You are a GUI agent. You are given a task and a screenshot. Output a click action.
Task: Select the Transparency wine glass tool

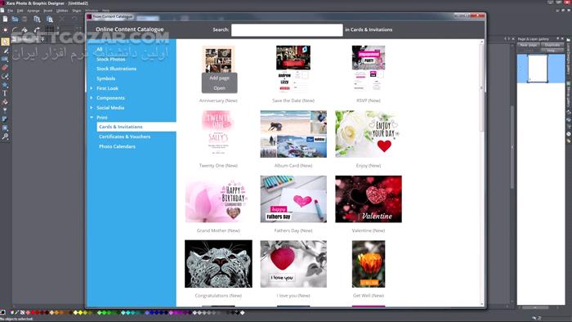(5, 110)
